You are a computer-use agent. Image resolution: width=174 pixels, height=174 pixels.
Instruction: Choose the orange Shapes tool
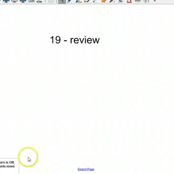104,1
